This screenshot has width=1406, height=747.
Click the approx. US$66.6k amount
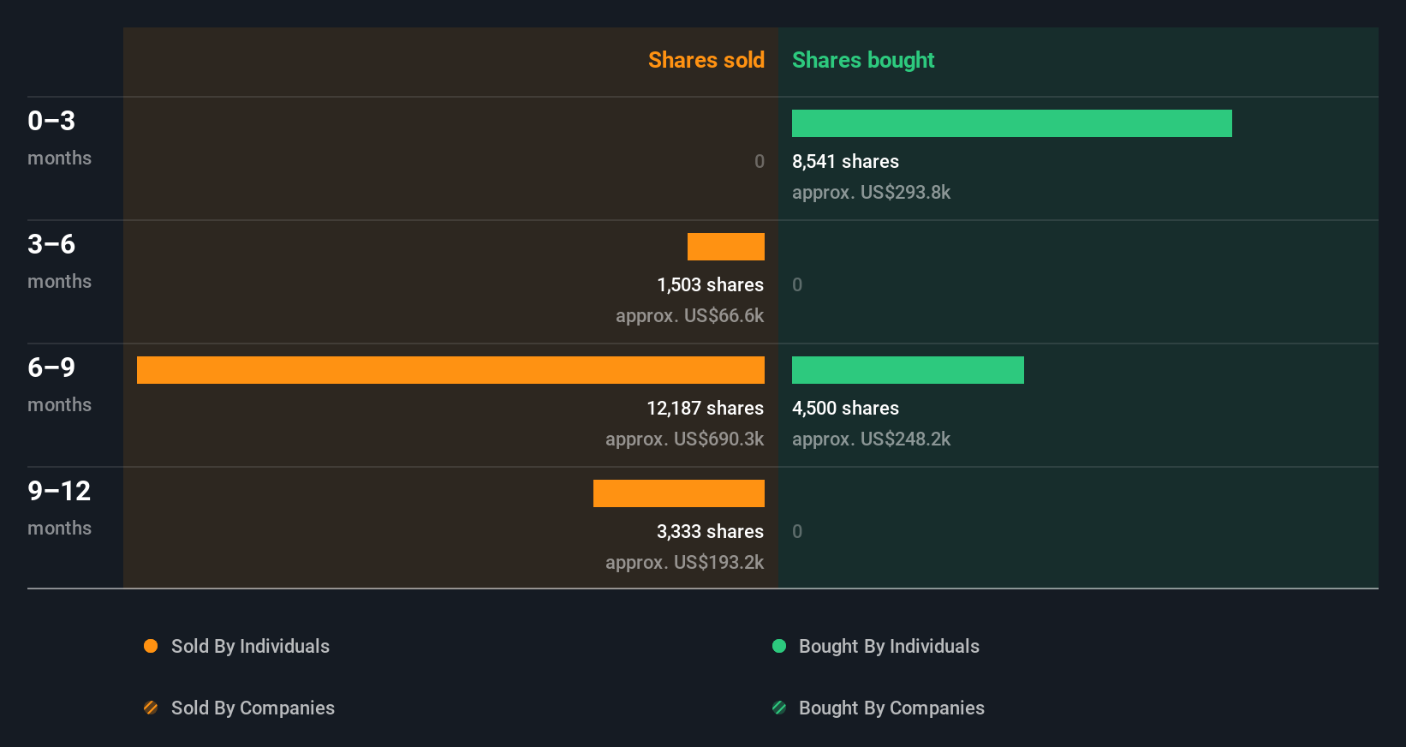(689, 315)
